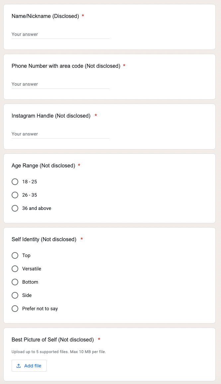
Task: Select the 18 - 25 age range
Action: (x=15, y=182)
